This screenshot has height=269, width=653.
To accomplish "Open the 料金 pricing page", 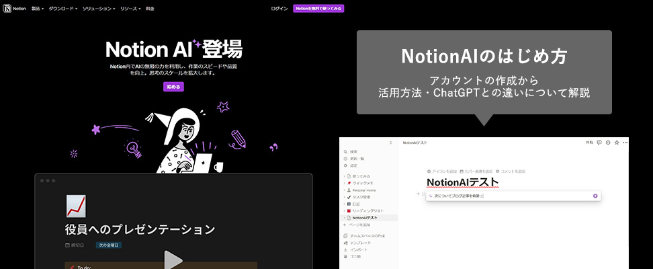I will 150,8.
